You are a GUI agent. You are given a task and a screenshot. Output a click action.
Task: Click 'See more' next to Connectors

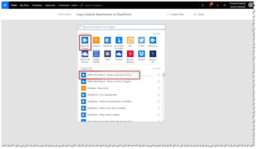pos(157,34)
